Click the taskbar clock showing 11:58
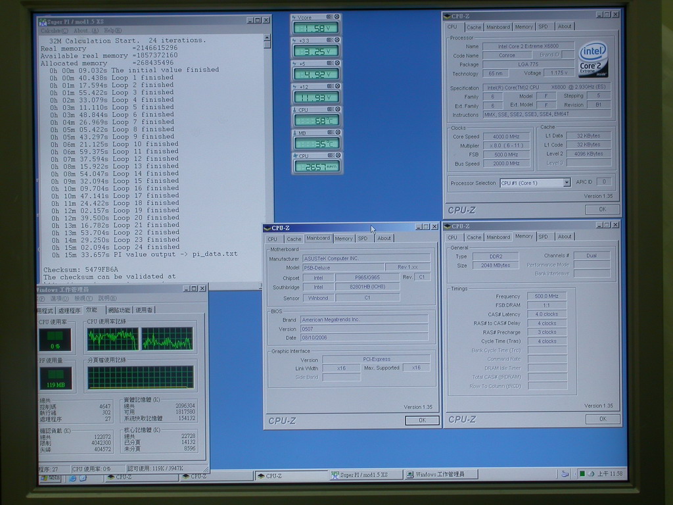The height and width of the screenshot is (505, 673). [610, 473]
